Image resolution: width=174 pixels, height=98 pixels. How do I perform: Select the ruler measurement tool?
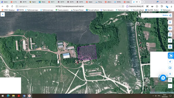tap(170, 28)
